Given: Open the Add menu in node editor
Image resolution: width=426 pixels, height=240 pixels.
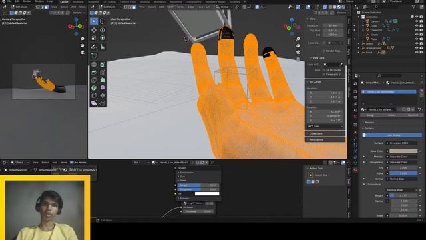Looking at the screenshot, I should coord(55,163).
